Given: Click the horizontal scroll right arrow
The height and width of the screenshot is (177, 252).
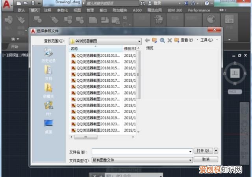Looking at the screenshot, I should pos(133,137).
